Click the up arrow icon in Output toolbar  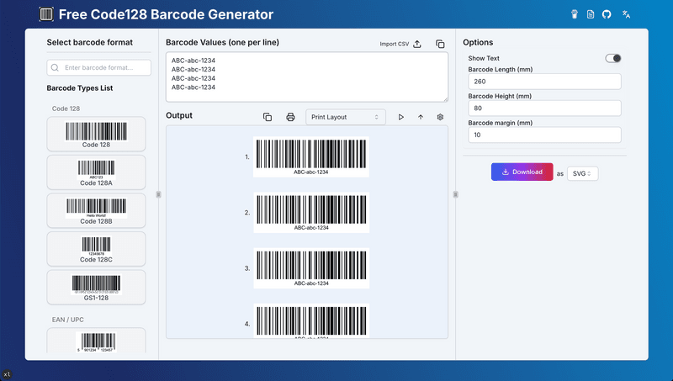(421, 117)
